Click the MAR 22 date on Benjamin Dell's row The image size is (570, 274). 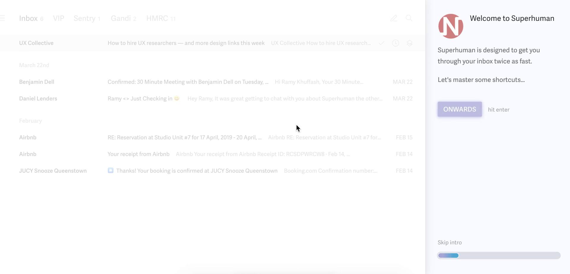click(403, 82)
